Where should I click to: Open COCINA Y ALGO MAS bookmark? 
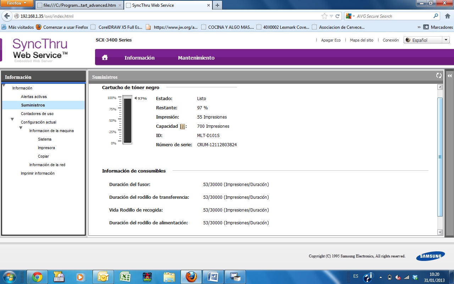point(227,27)
